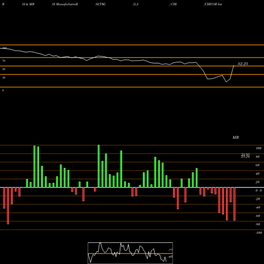
Task: Click the MR axis label -40
Action: (x=258, y=208)
